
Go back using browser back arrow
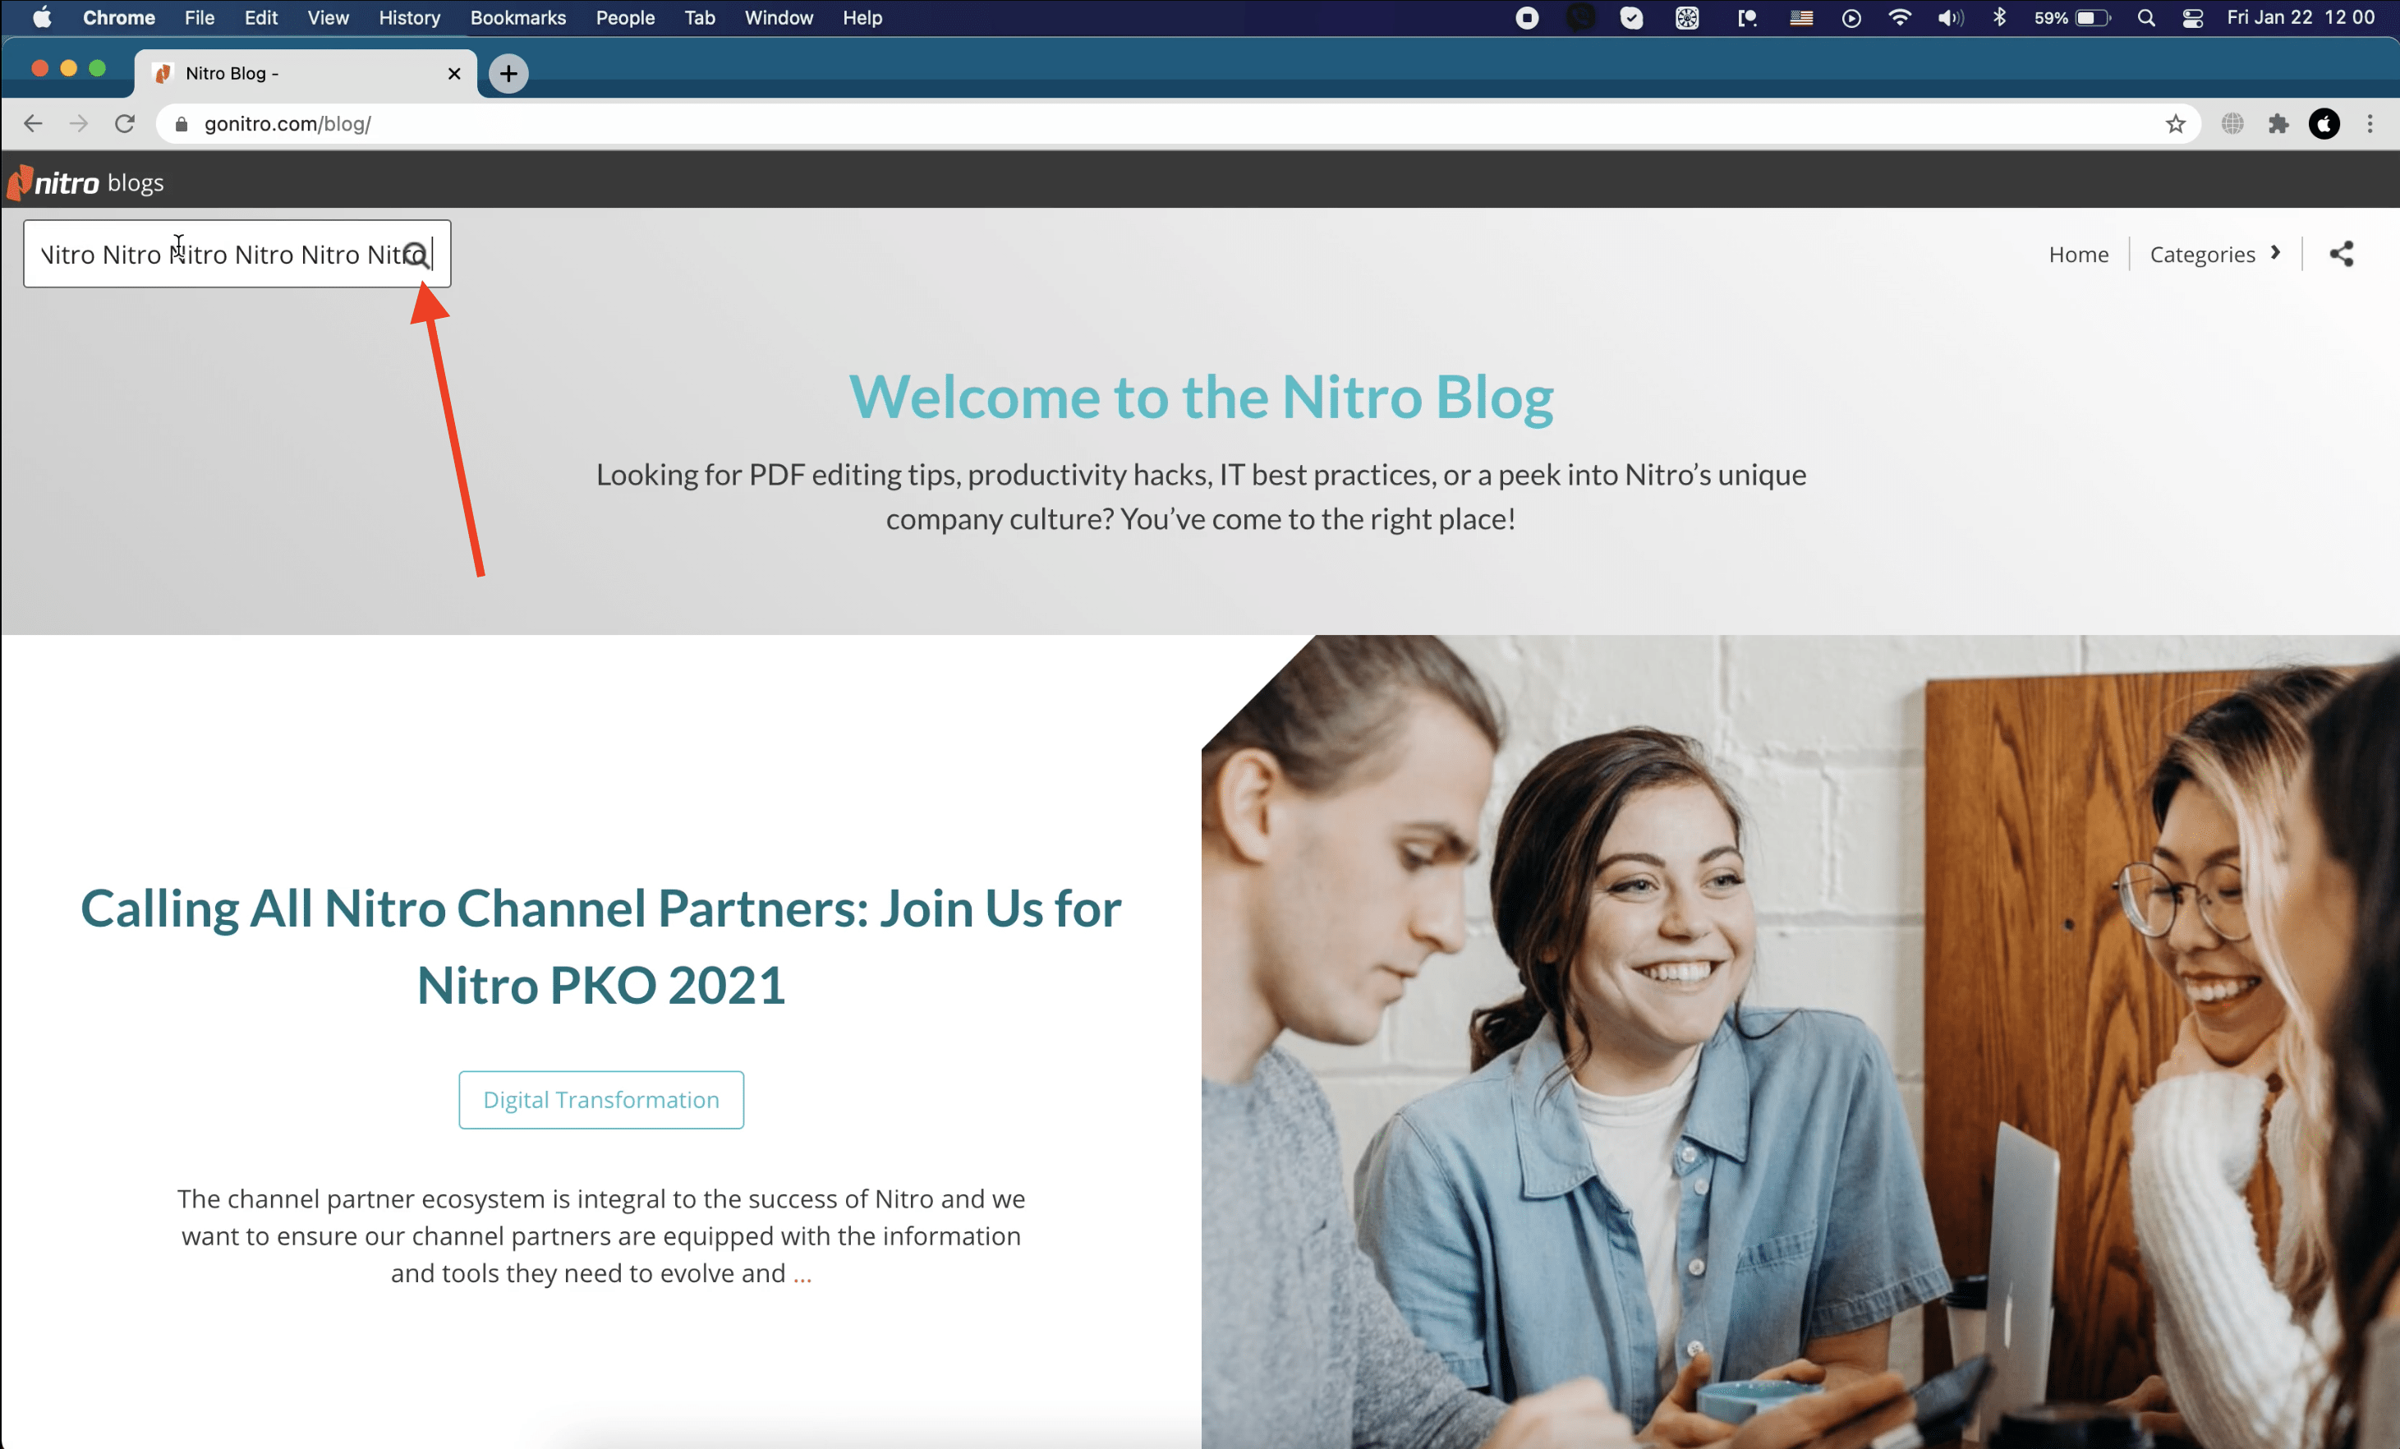(x=33, y=124)
